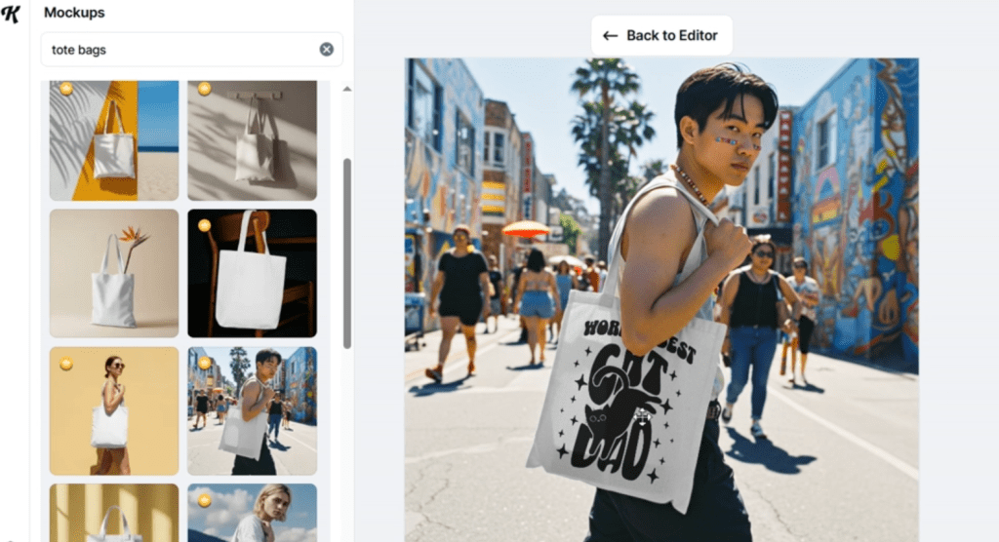The image size is (999, 542).
Task: Click Back to Editor button
Action: 661,35
